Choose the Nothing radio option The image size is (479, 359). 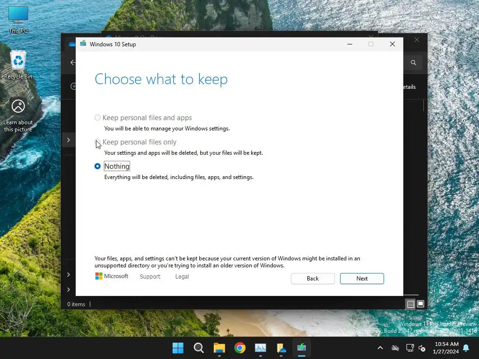coord(97,166)
